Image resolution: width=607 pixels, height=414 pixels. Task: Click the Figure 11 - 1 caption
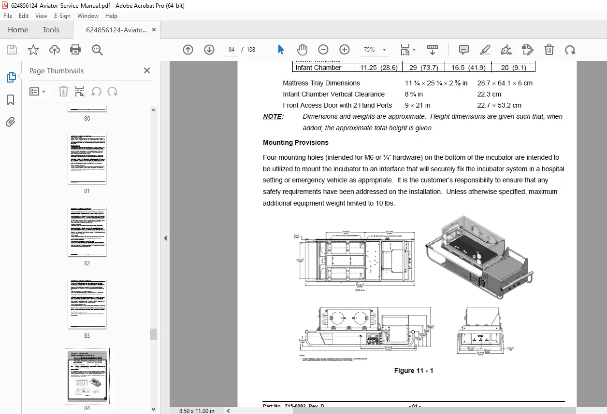pyautogui.click(x=414, y=371)
